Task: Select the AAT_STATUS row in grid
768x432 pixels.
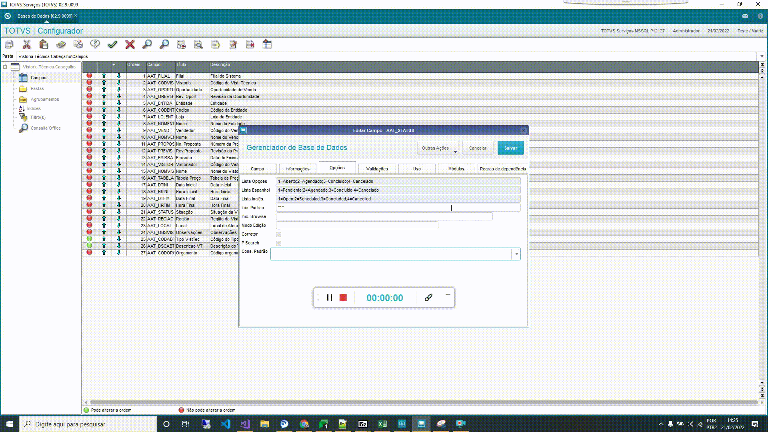Action: [x=420, y=212]
